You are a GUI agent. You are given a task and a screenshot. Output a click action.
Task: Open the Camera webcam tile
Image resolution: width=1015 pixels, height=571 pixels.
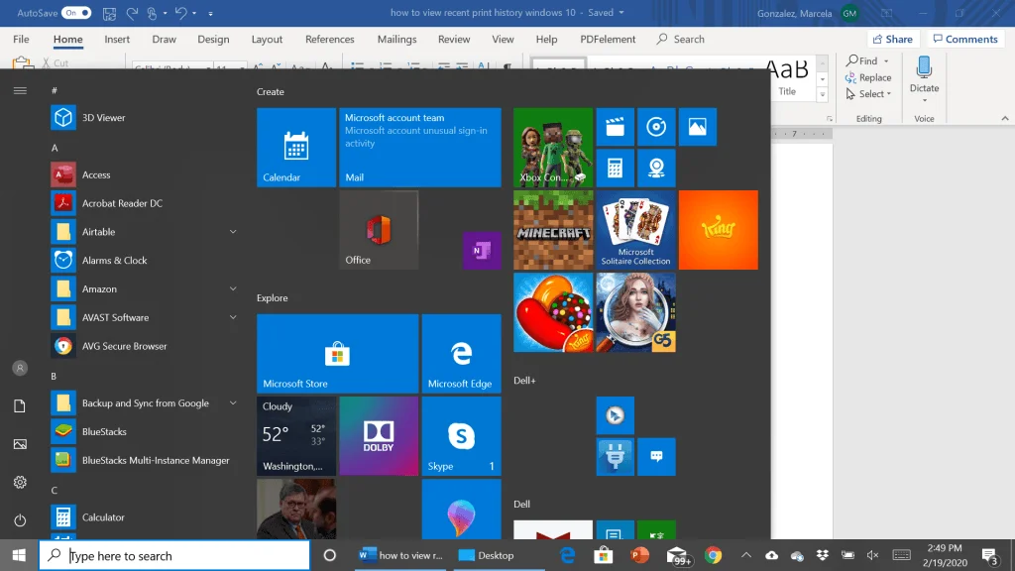[656, 169]
